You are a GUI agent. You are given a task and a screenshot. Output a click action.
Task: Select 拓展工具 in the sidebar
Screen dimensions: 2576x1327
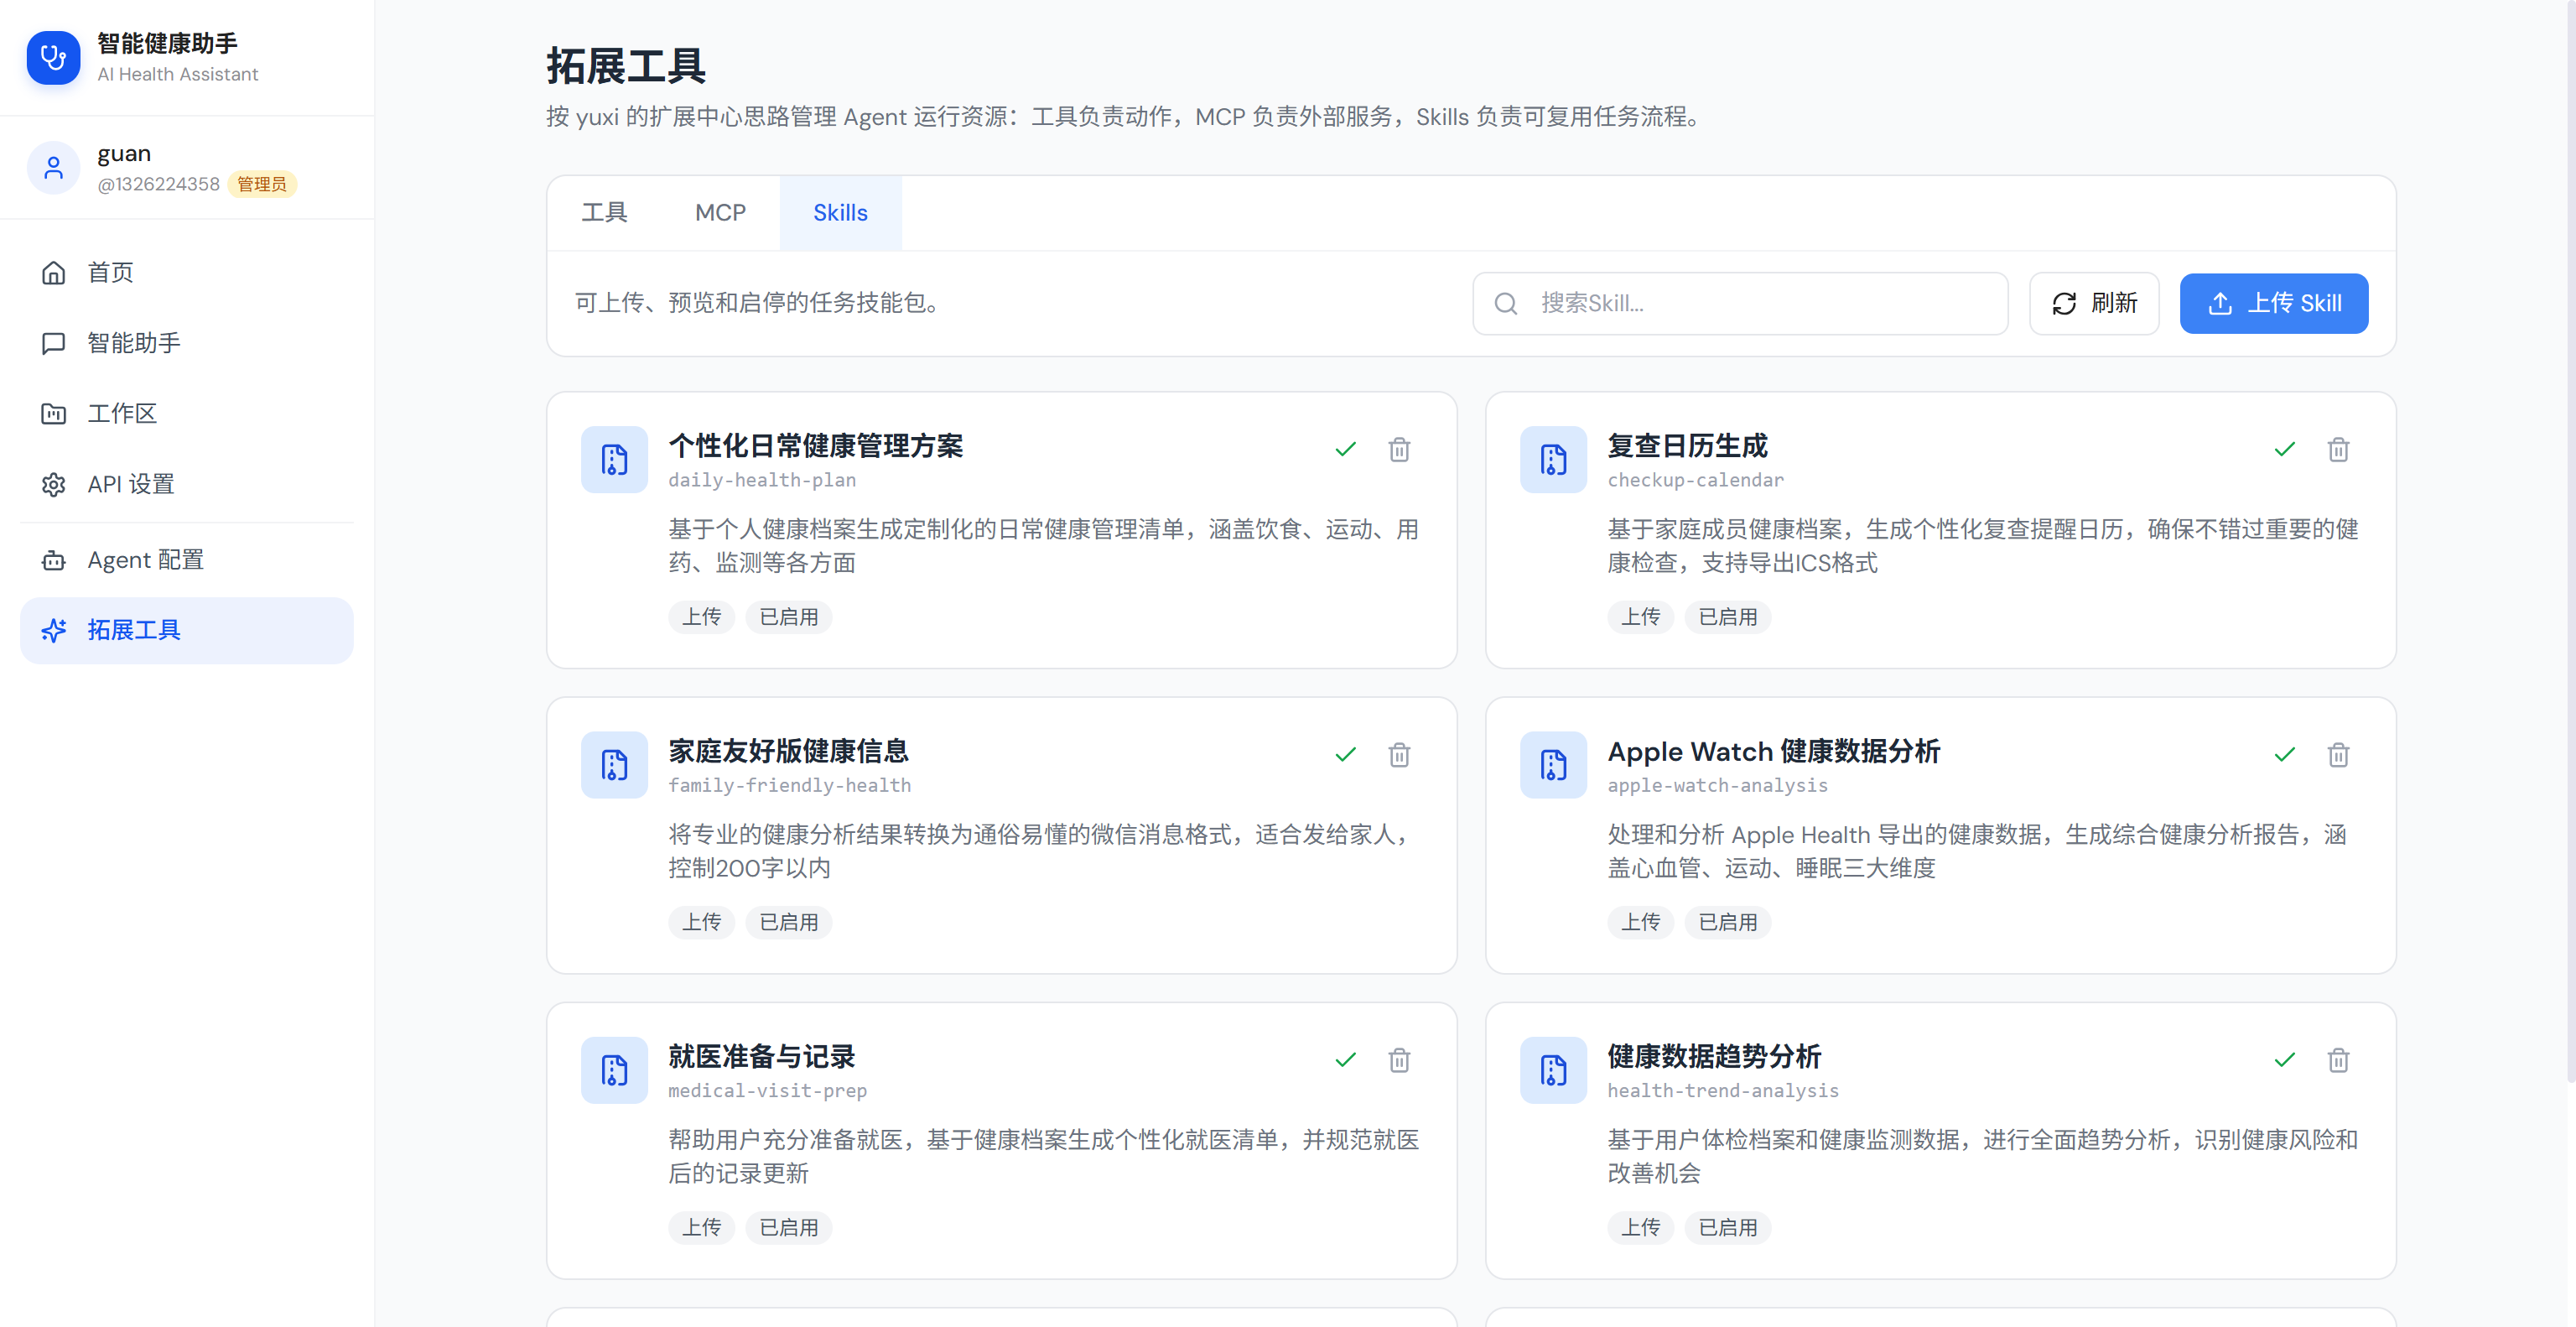[187, 630]
